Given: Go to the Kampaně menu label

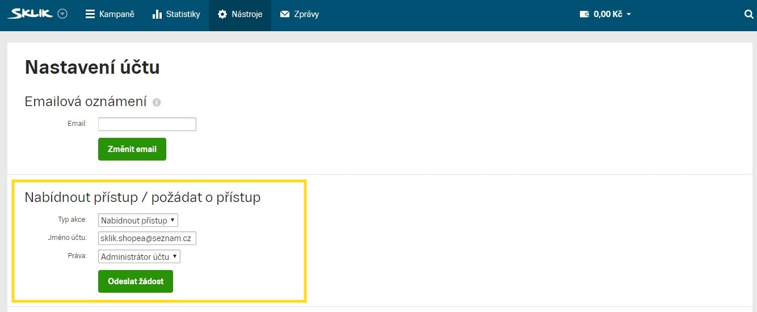Looking at the screenshot, I should (117, 14).
